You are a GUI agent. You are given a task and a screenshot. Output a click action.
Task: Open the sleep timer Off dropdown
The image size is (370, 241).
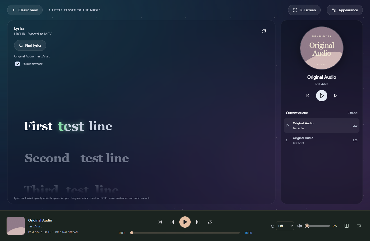[x=285, y=226]
